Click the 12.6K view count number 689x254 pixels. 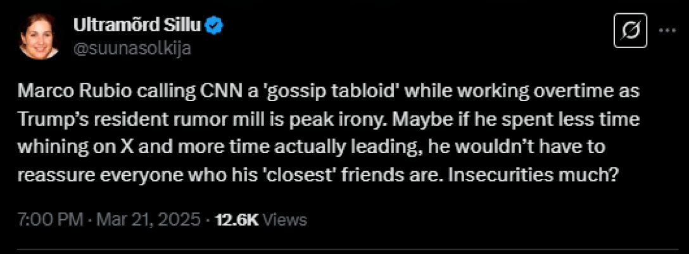click(236, 219)
